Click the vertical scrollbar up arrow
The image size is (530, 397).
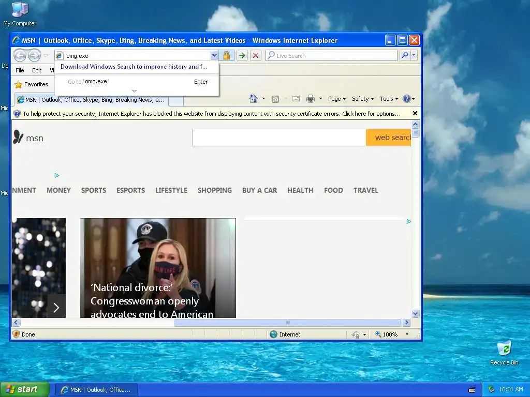click(416, 124)
